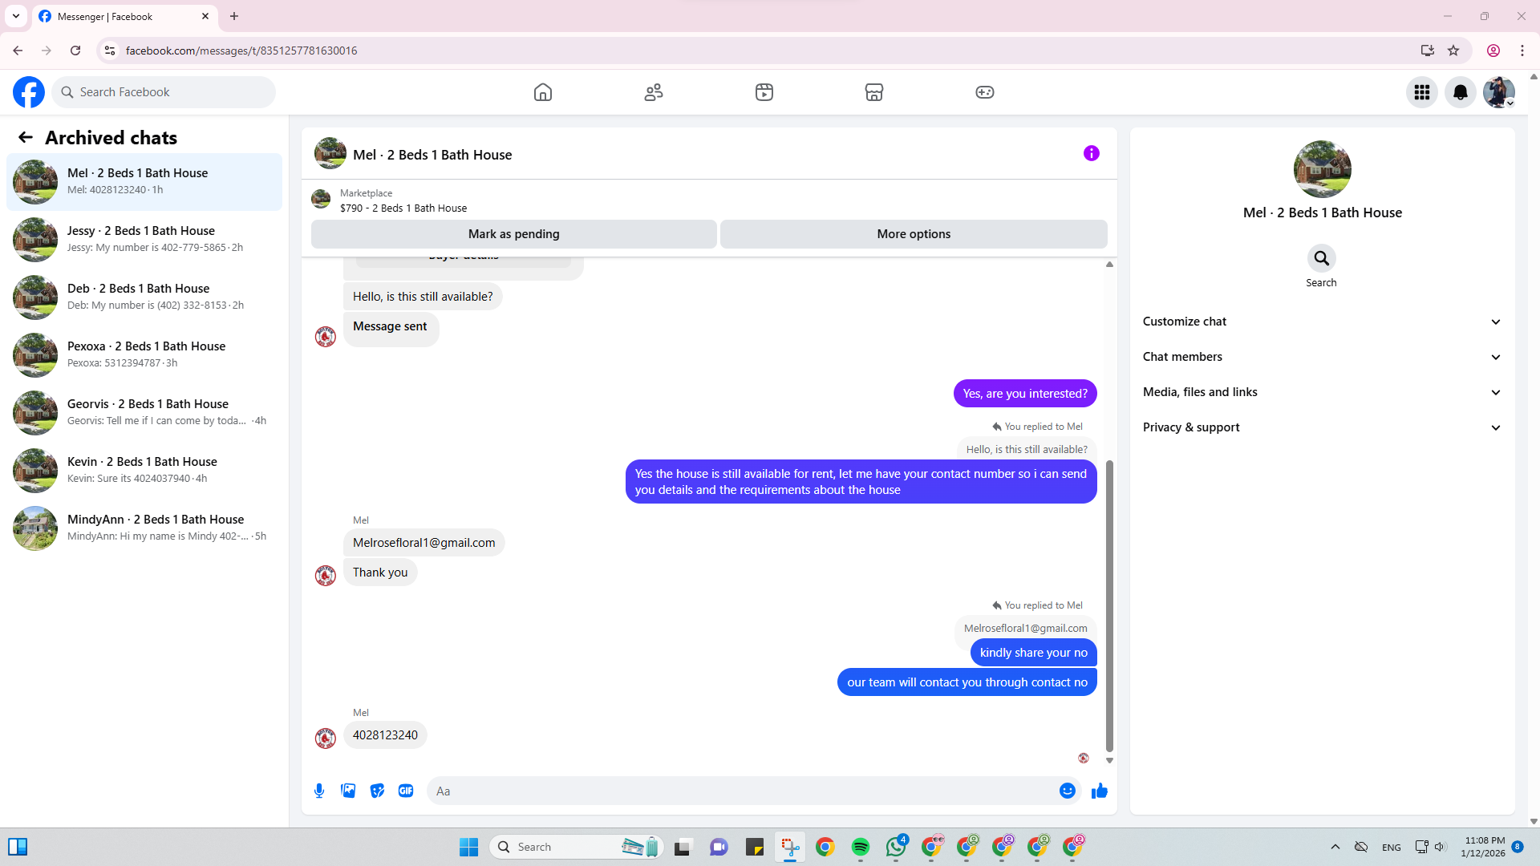Open the sticker picker icon

click(x=377, y=791)
